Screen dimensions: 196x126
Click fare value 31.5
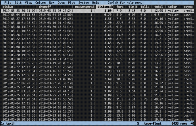pos(120,99)
